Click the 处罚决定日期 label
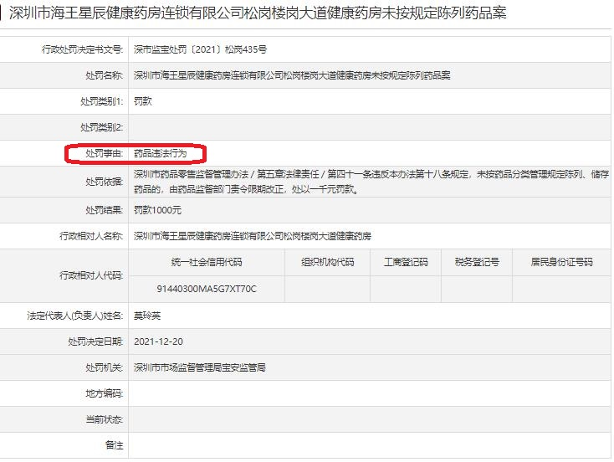Image resolution: width=614 pixels, height=462 pixels. click(95, 341)
